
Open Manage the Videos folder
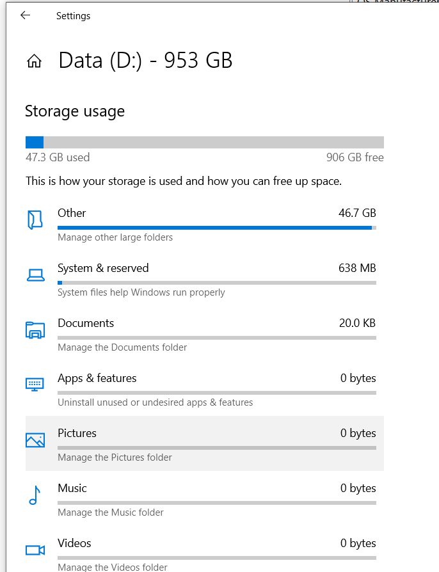point(112,567)
